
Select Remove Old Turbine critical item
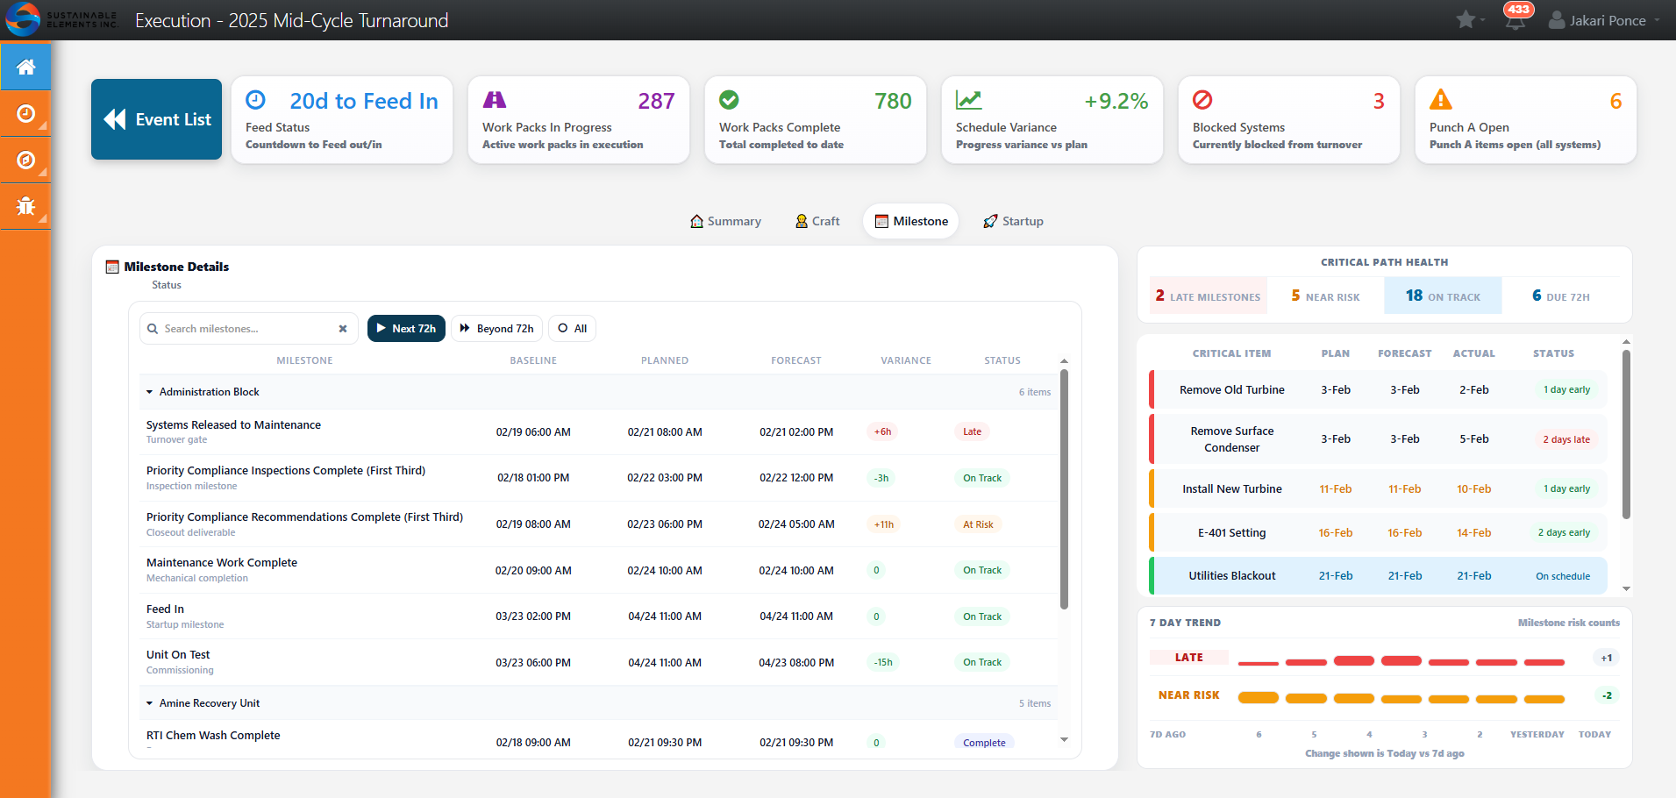pos(1378,389)
